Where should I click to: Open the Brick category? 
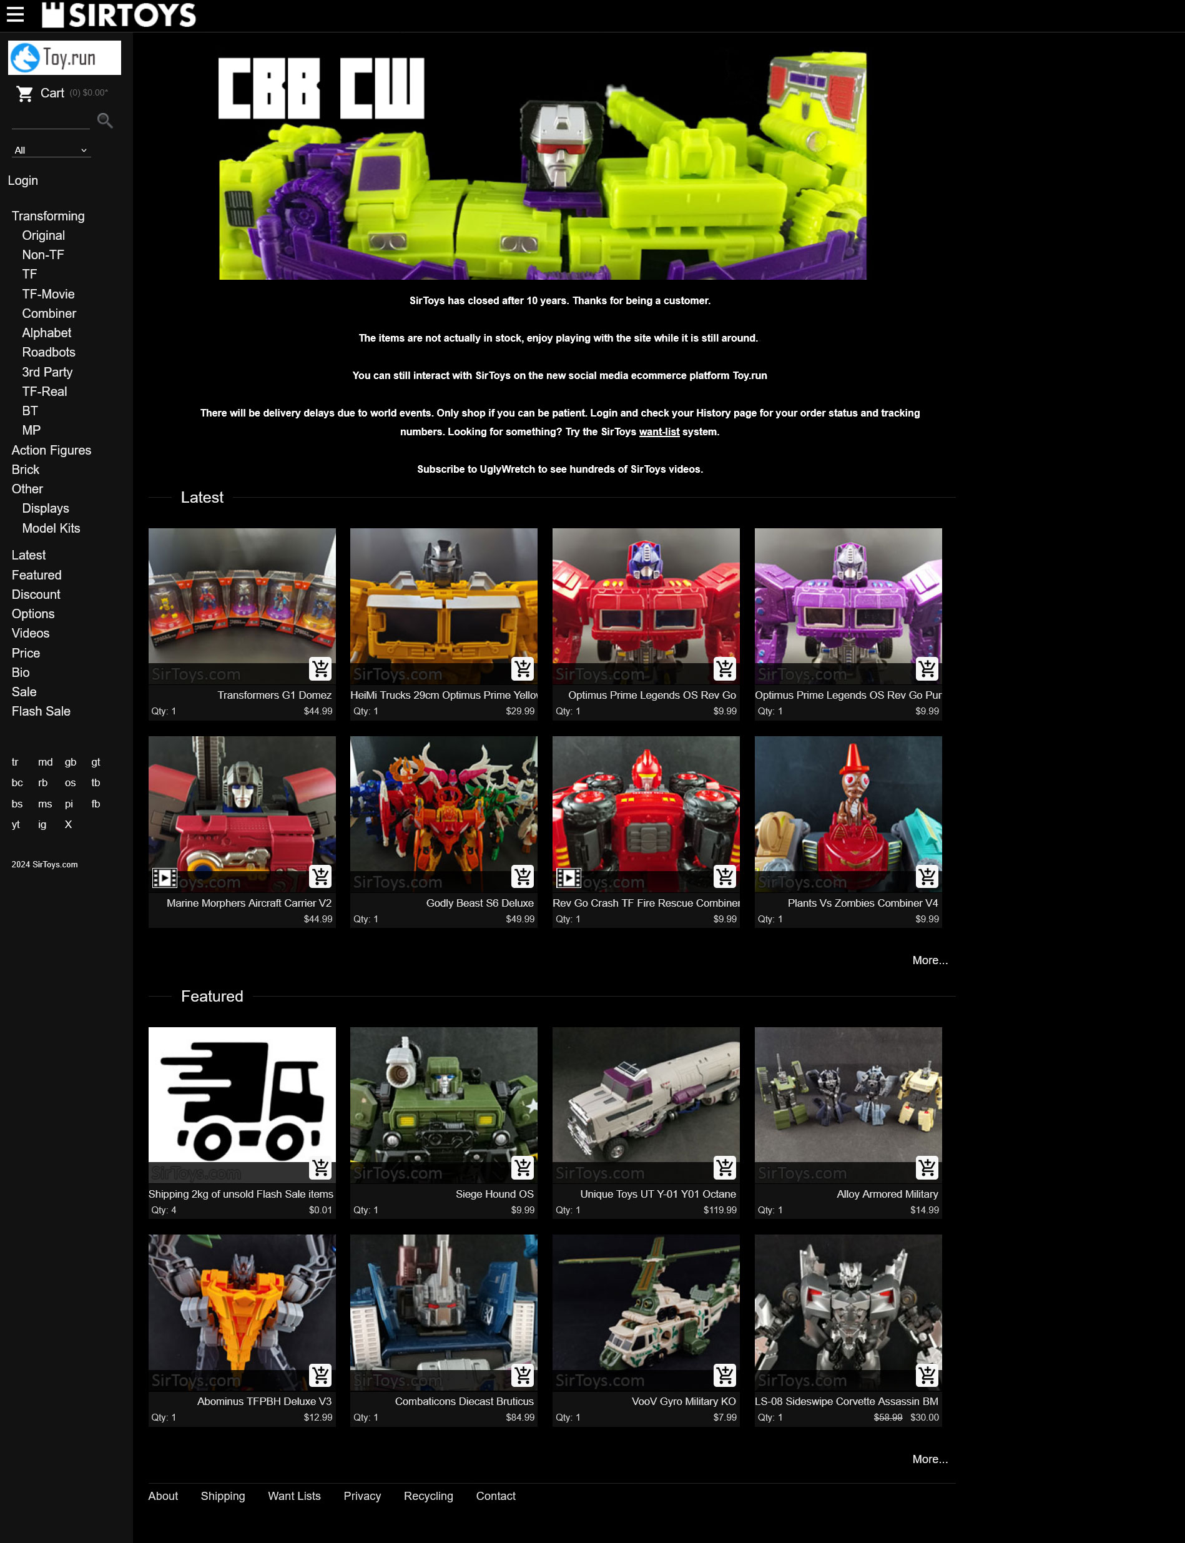pyautogui.click(x=26, y=469)
